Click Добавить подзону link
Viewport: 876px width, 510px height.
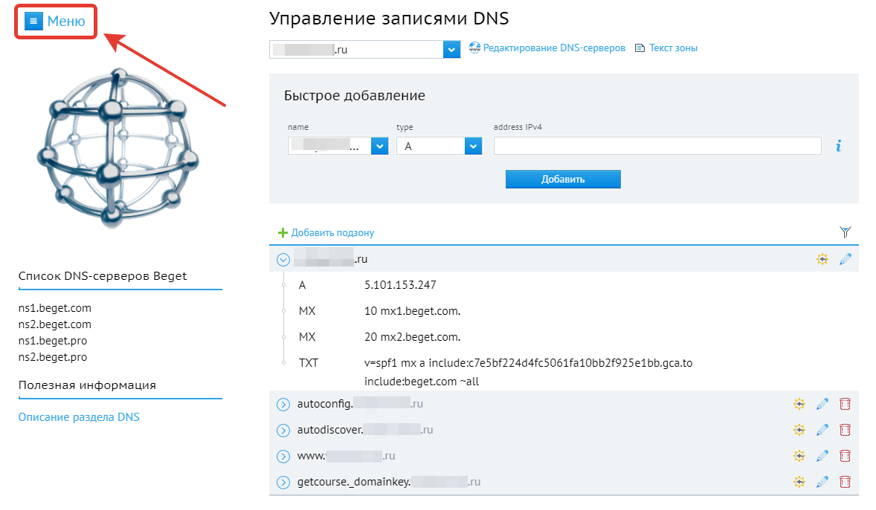pyautogui.click(x=332, y=232)
